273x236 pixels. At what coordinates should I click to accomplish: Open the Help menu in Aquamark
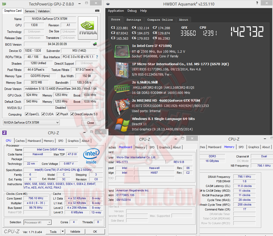tap(143, 11)
